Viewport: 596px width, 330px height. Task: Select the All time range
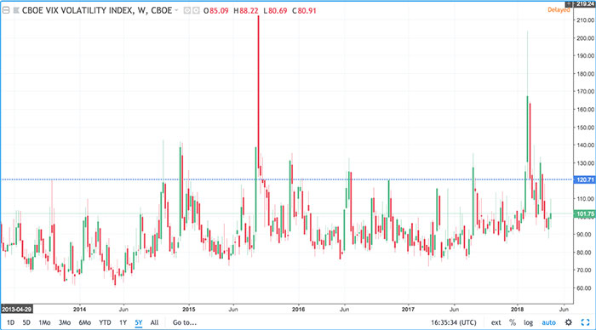click(154, 322)
